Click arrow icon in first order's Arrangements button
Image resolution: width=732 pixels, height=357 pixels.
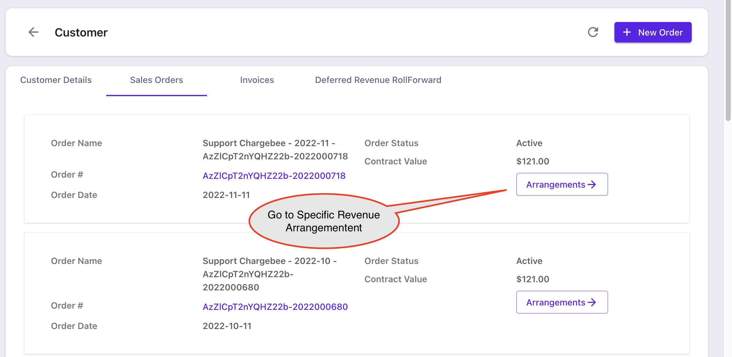tap(592, 184)
